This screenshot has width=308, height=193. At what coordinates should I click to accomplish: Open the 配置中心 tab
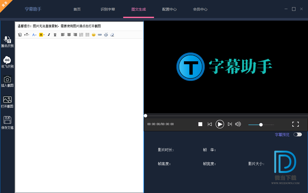point(169,9)
